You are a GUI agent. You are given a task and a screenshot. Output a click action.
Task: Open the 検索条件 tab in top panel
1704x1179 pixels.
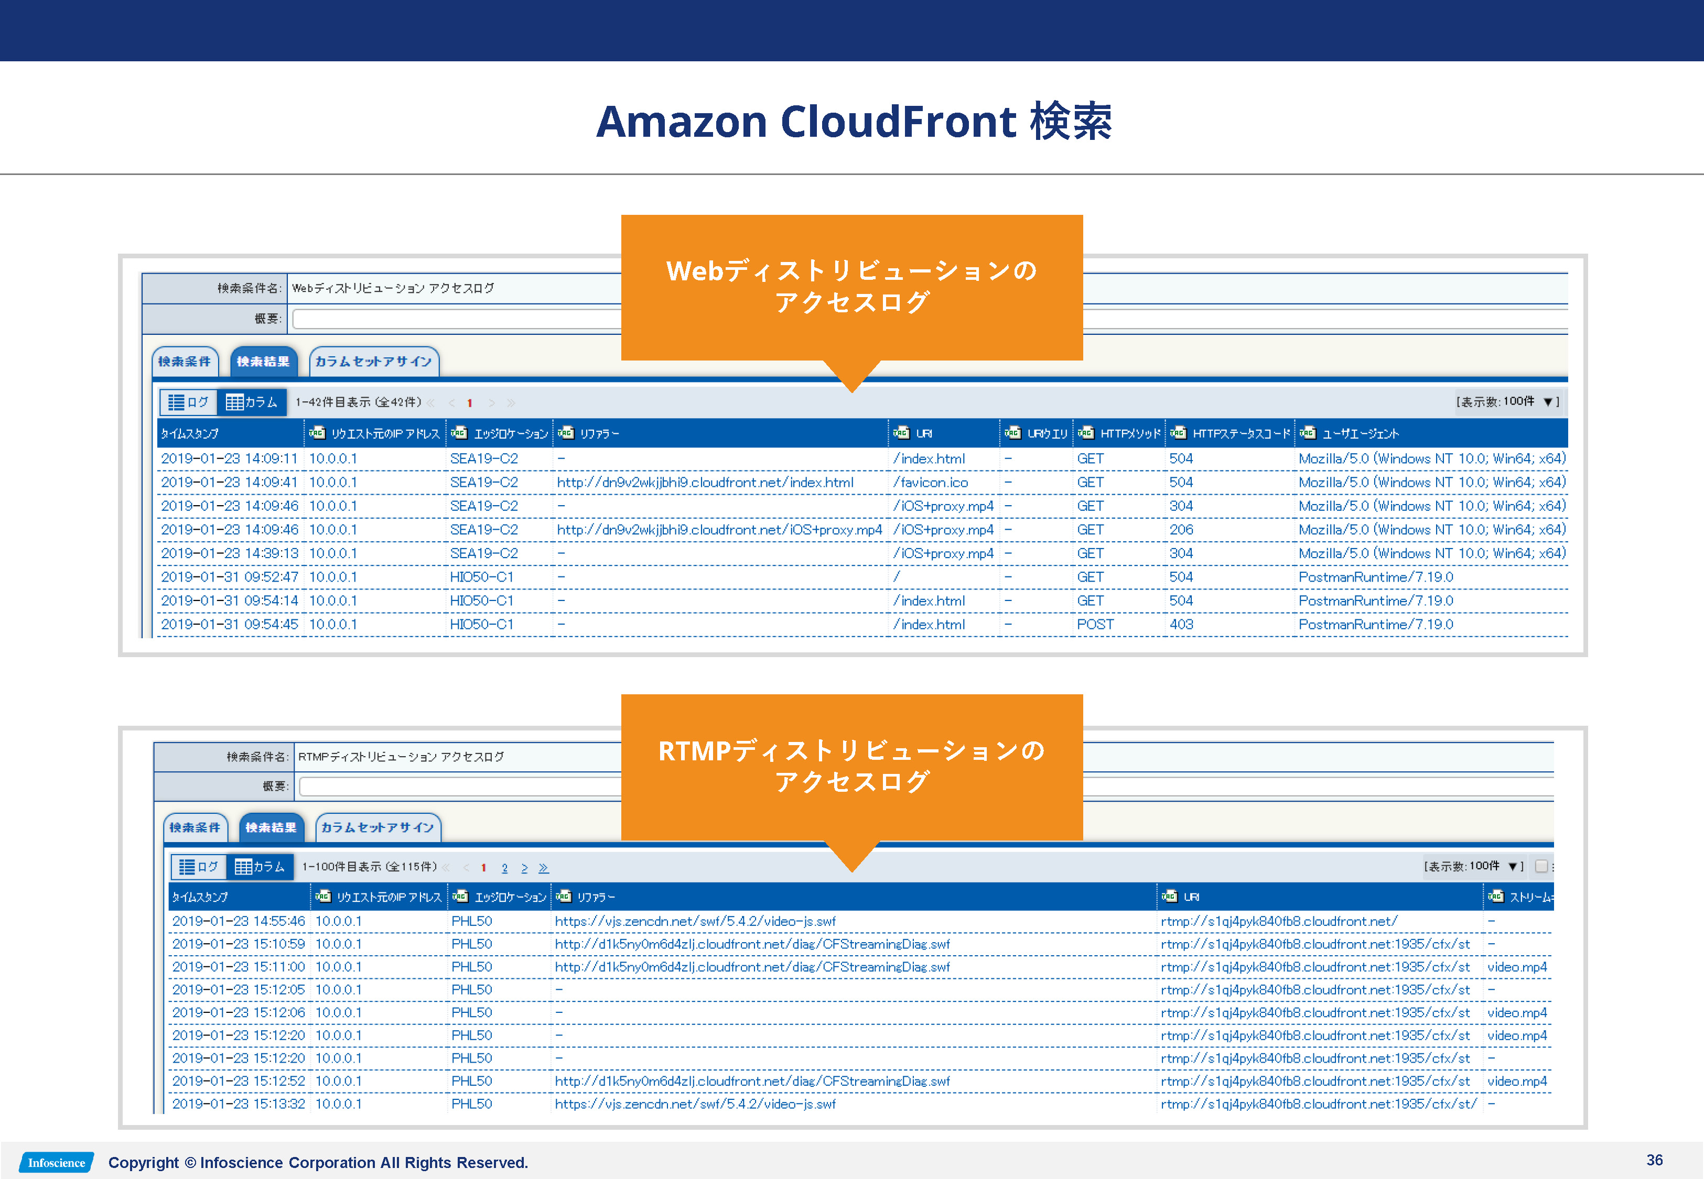click(185, 361)
